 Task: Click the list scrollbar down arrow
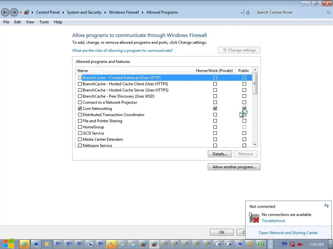coord(255,145)
